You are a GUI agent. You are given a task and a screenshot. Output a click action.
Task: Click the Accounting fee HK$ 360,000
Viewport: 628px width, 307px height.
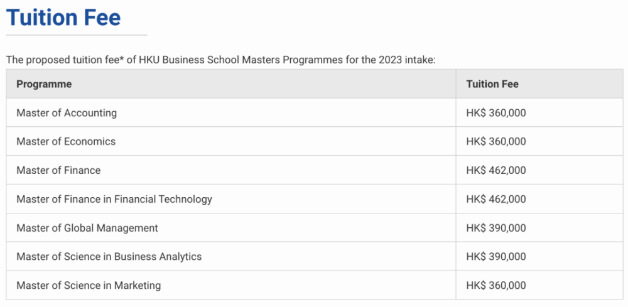[496, 113]
